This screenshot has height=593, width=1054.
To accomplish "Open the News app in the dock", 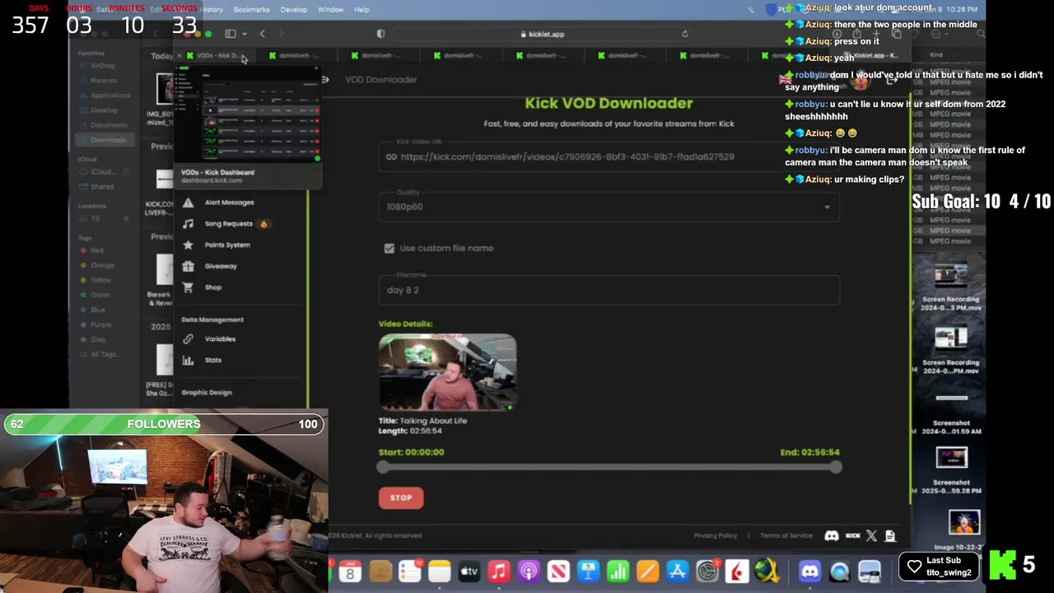I will tap(558, 572).
